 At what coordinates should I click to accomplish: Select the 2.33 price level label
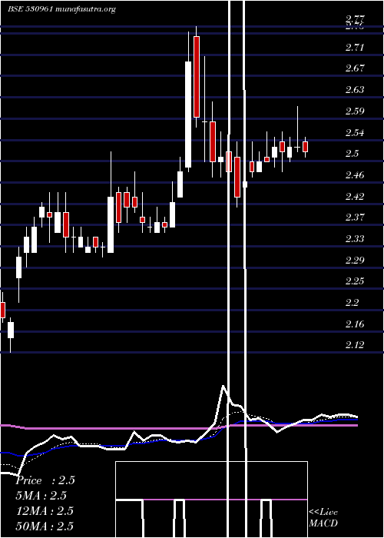coord(355,239)
